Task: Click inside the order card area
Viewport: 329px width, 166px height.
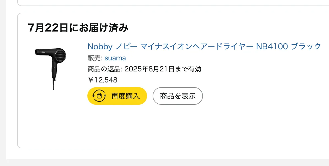Action: tap(166, 124)
